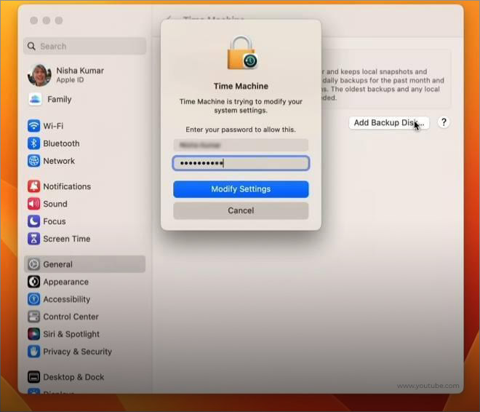Click the search magnifier icon
This screenshot has height=412, width=480.
tap(31, 47)
